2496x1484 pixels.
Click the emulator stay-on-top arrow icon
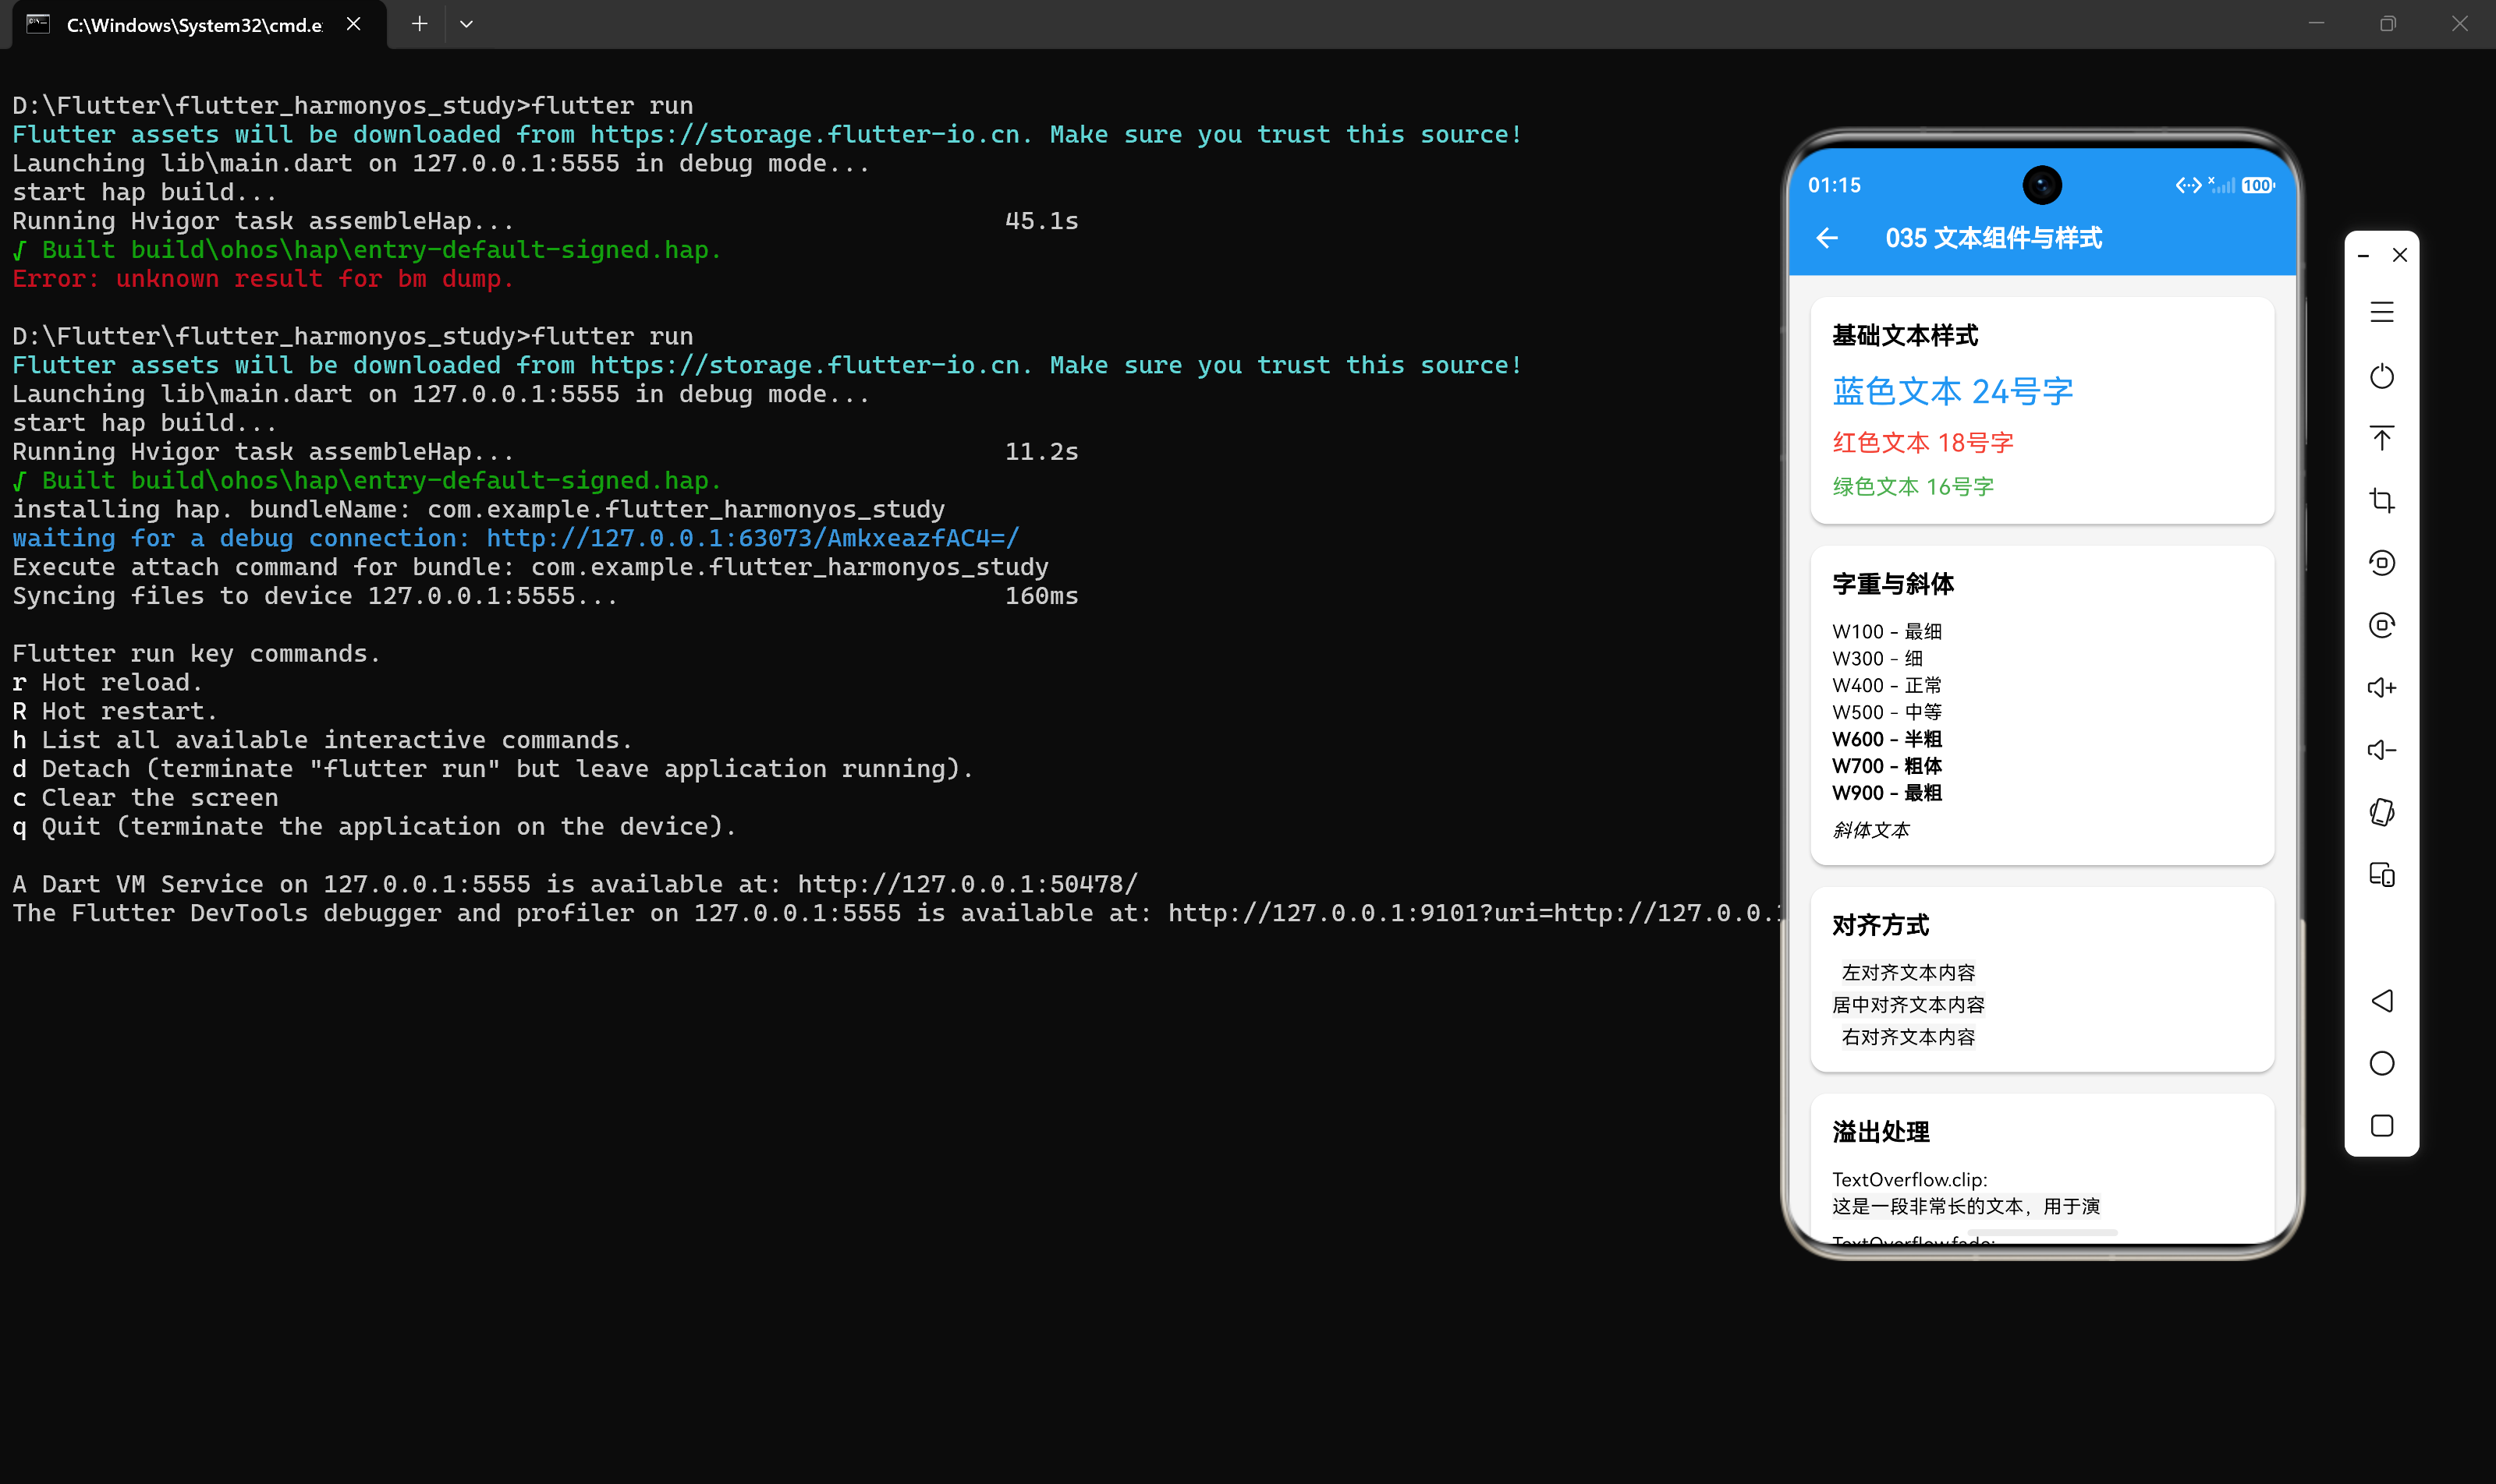pyautogui.click(x=2382, y=438)
